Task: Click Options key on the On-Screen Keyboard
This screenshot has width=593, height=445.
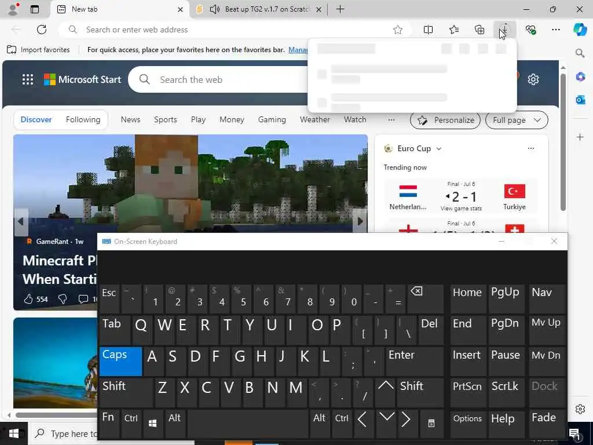Action: [x=467, y=423]
